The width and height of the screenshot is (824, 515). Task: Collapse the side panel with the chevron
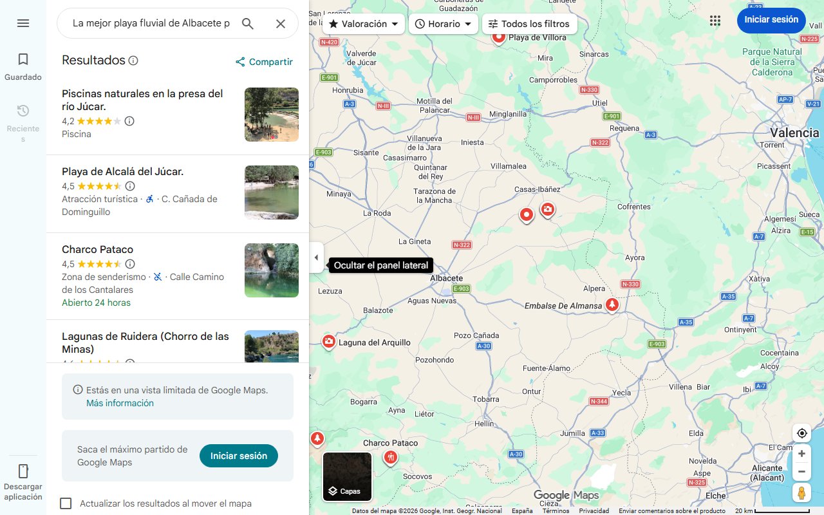pyautogui.click(x=316, y=257)
